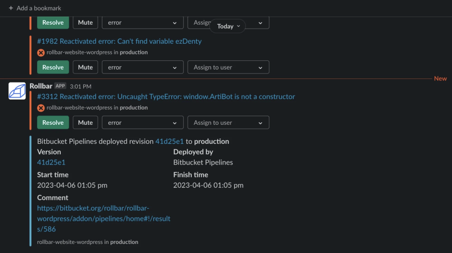This screenshot has height=253, width=452.
Task: Click the 'New' unread messages marker
Action: click(440, 78)
